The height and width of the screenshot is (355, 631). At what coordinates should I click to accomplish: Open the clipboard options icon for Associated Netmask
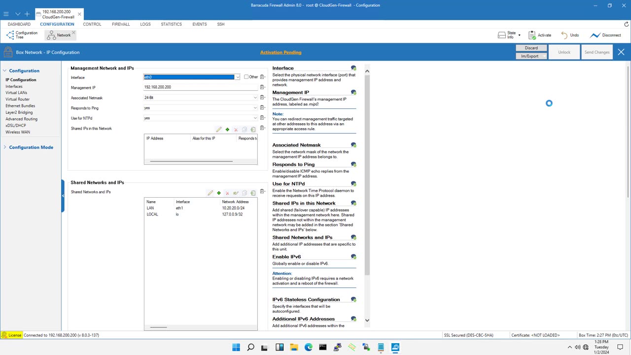coord(262,98)
